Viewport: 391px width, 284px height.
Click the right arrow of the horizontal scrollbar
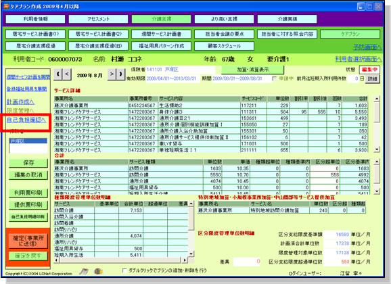[x=185, y=260]
